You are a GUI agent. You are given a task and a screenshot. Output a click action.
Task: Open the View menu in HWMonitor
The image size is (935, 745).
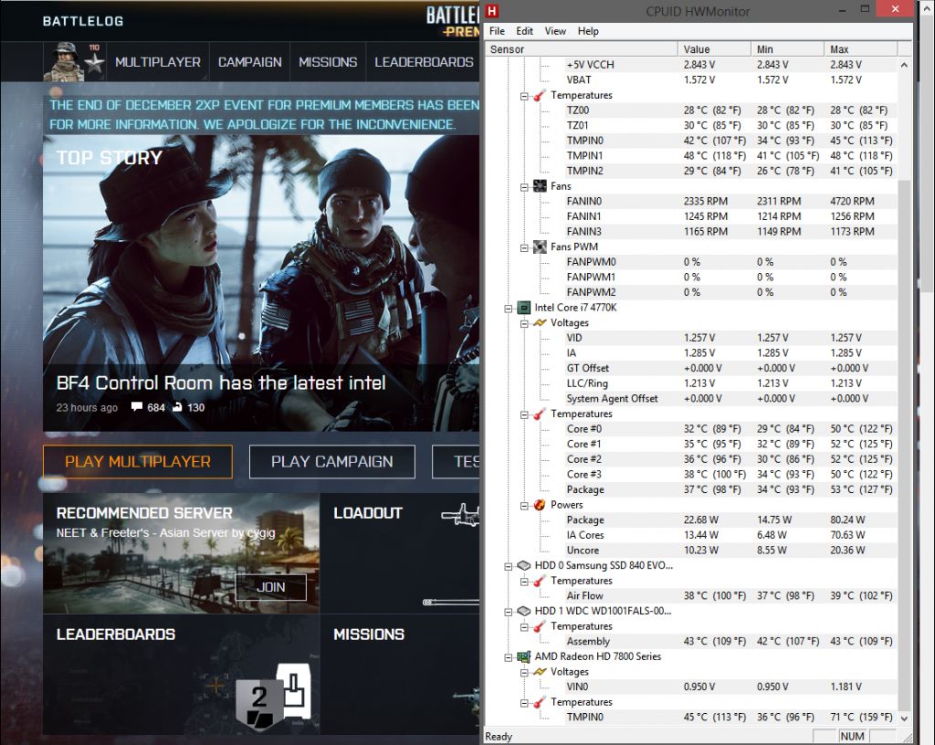pyautogui.click(x=555, y=31)
